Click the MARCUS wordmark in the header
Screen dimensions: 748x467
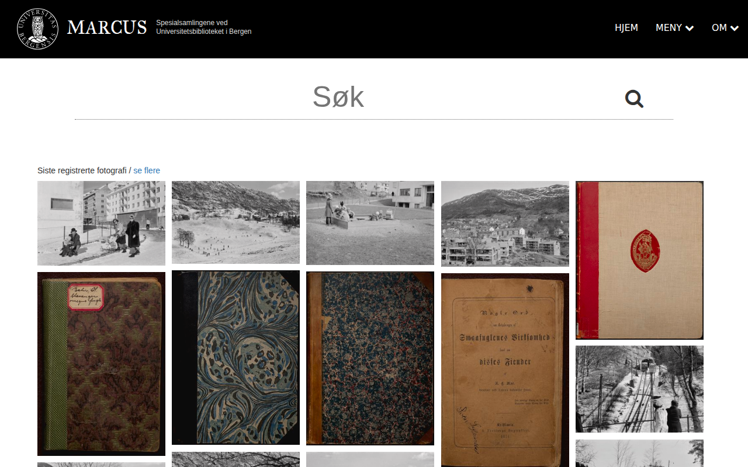click(x=107, y=27)
